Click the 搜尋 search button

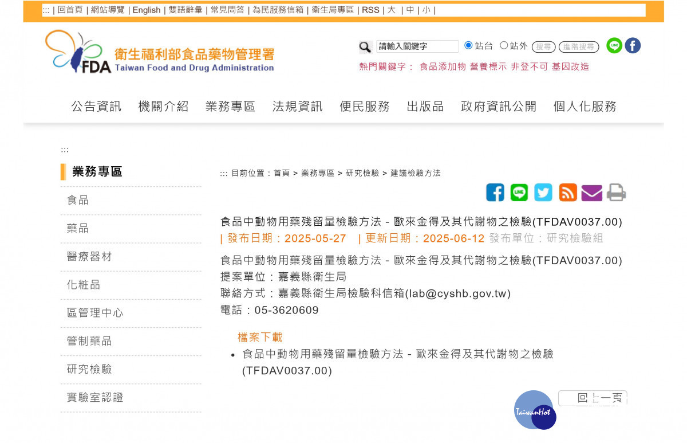tap(543, 47)
